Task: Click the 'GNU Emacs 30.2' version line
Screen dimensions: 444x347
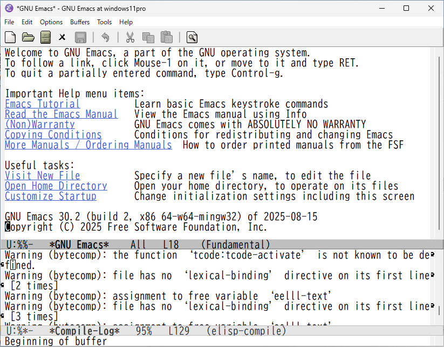Action: [161, 217]
